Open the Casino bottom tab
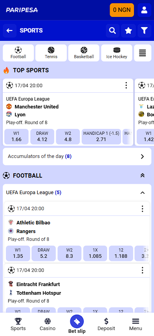 click(x=48, y=325)
